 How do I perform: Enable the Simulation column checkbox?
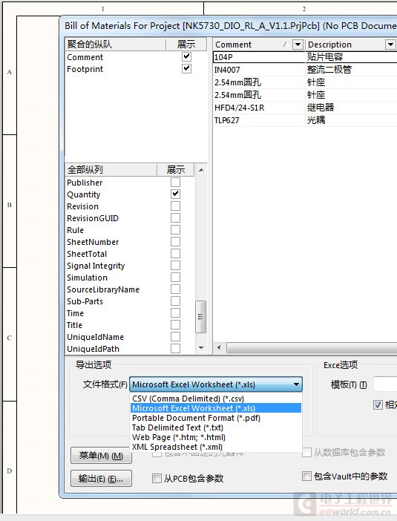click(x=175, y=278)
